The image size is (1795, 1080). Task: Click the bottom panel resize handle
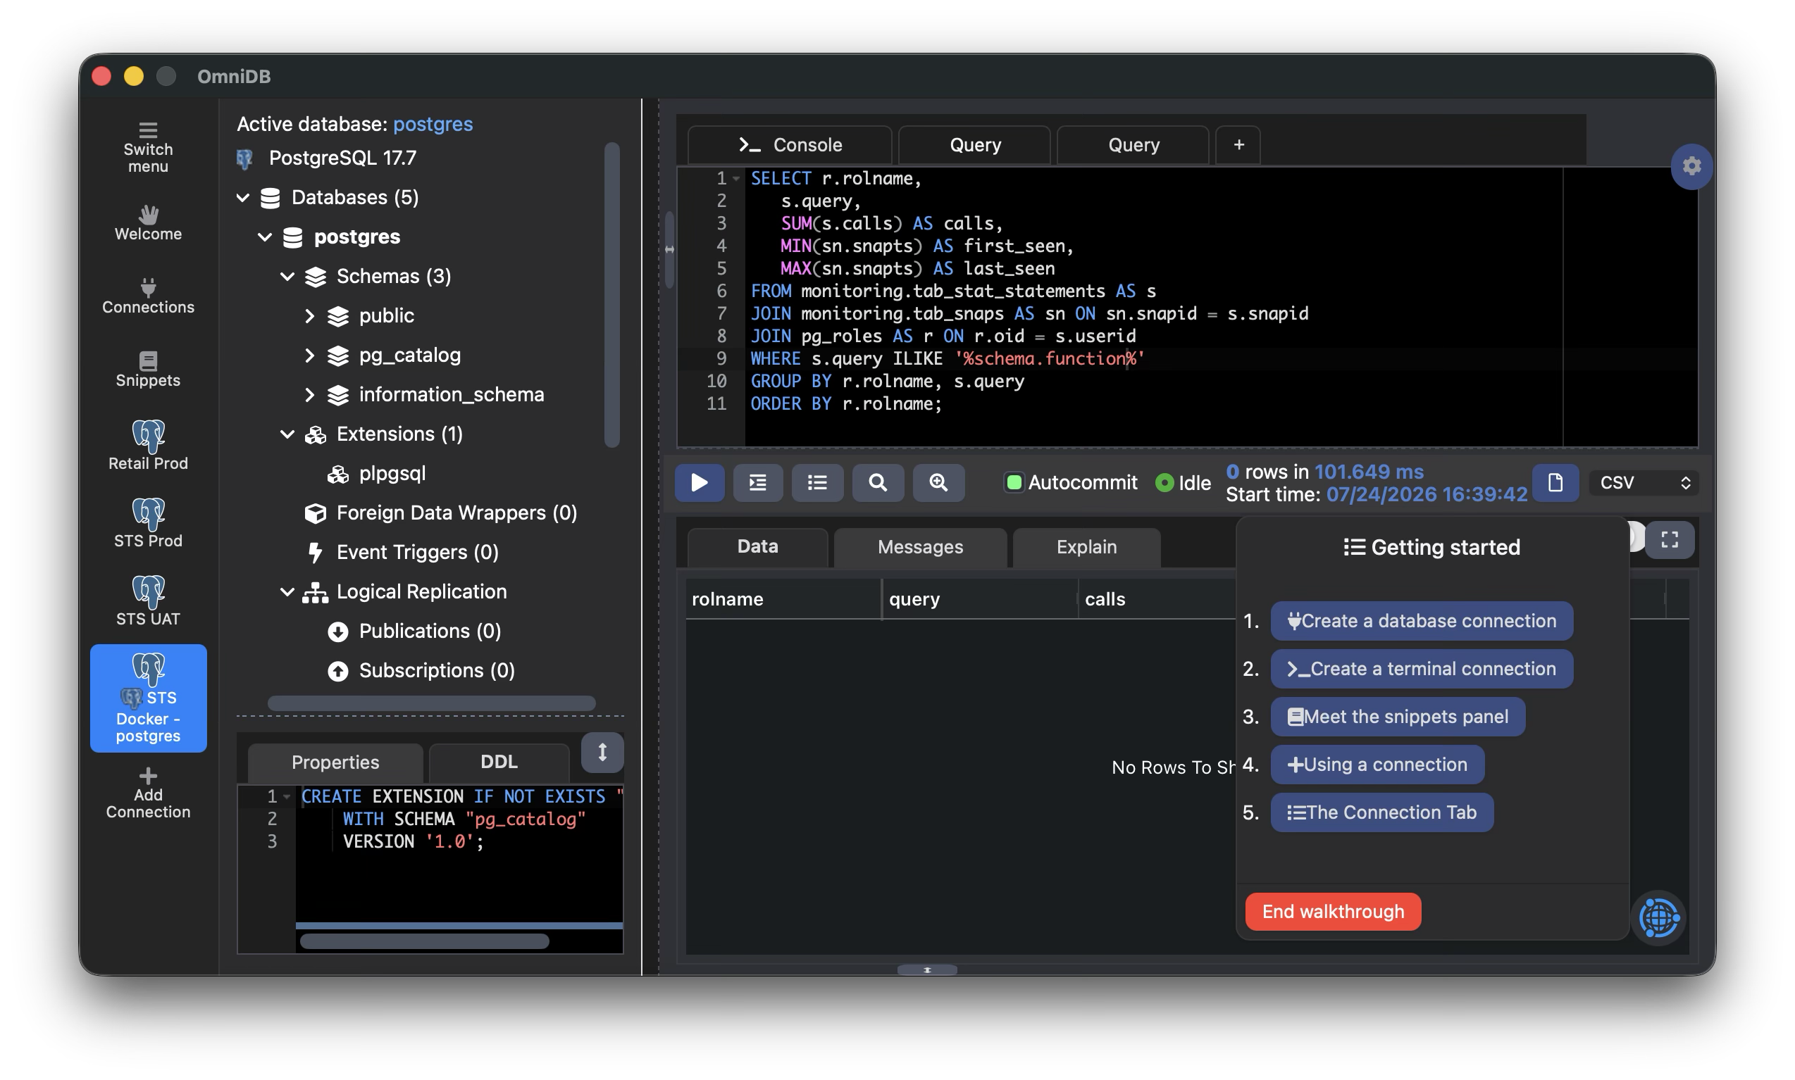point(926,969)
